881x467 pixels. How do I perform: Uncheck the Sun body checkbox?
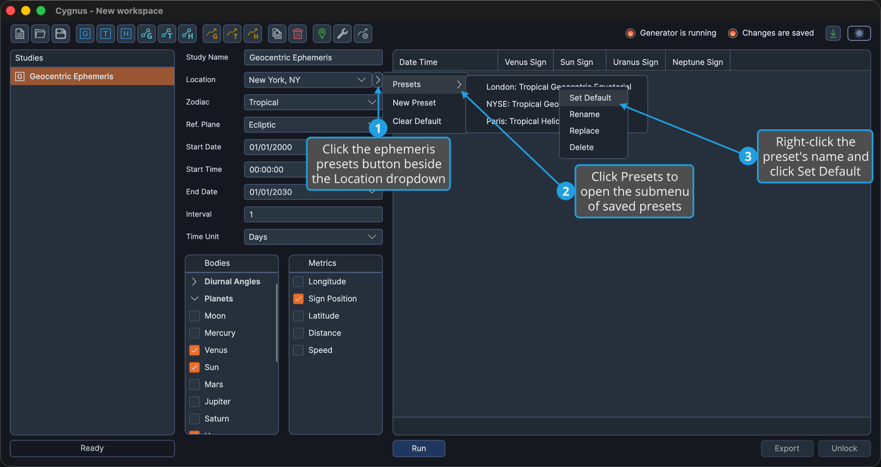[x=195, y=367]
